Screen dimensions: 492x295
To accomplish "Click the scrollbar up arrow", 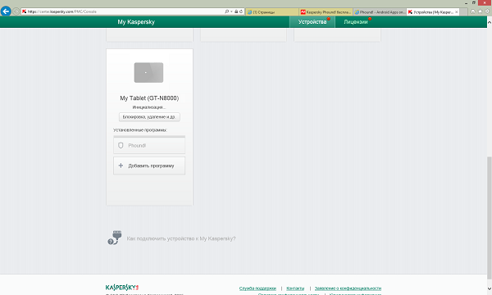I will point(490,23).
